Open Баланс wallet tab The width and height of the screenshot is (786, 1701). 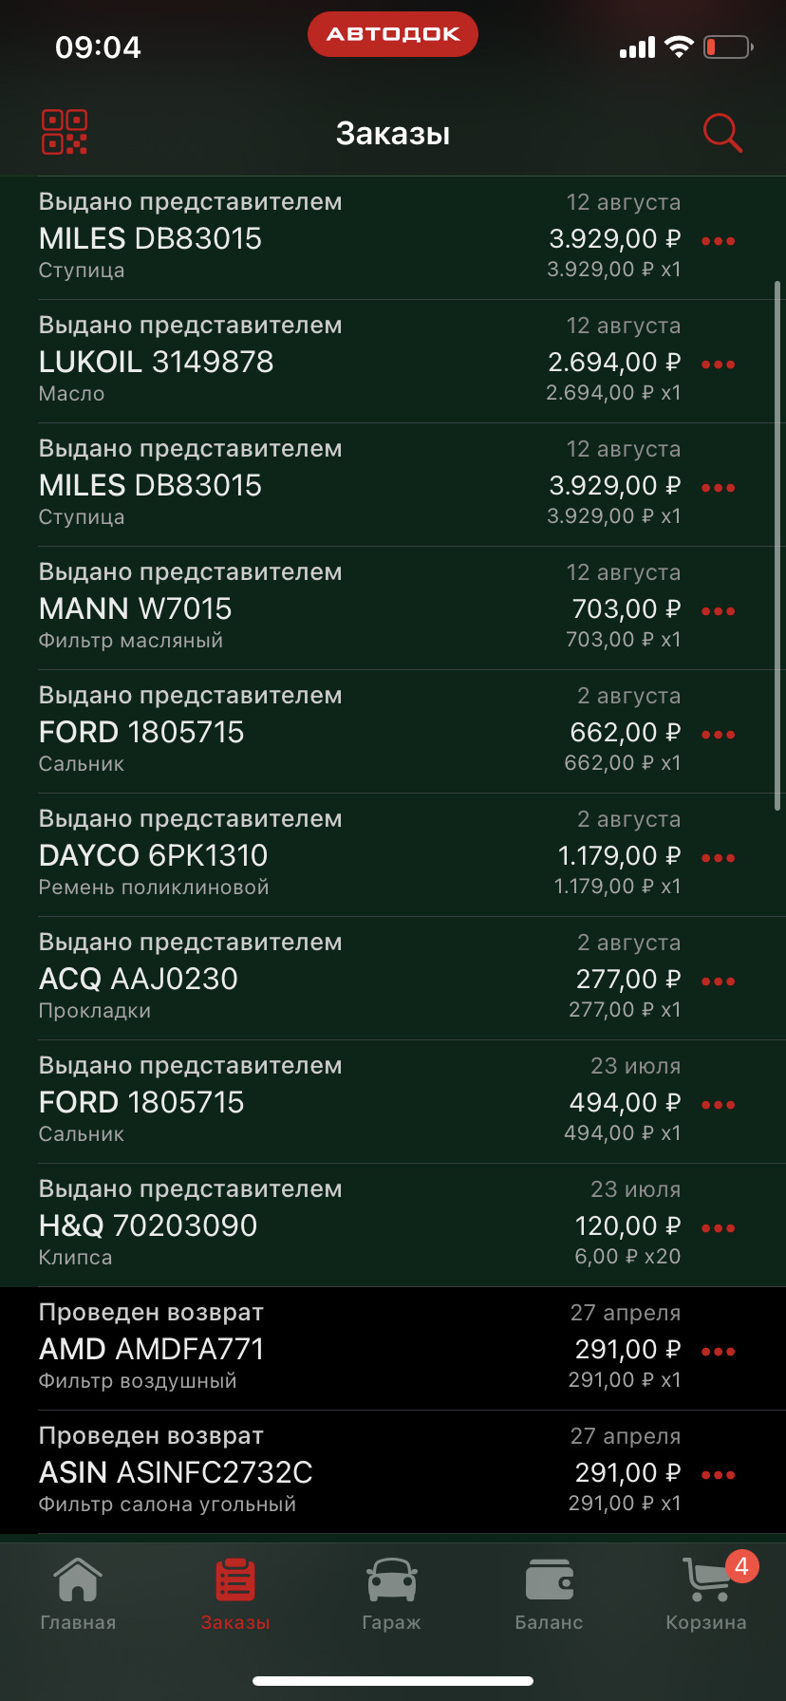pos(549,1594)
